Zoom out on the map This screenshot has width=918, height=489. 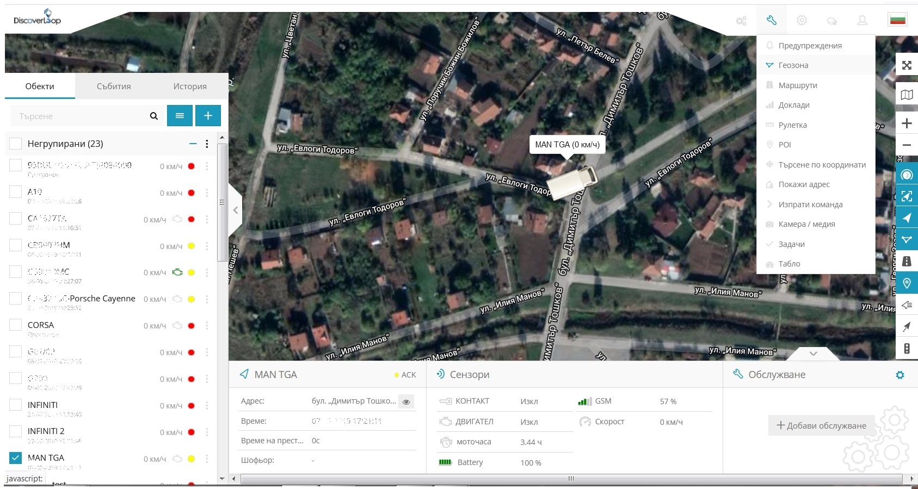pos(907,145)
